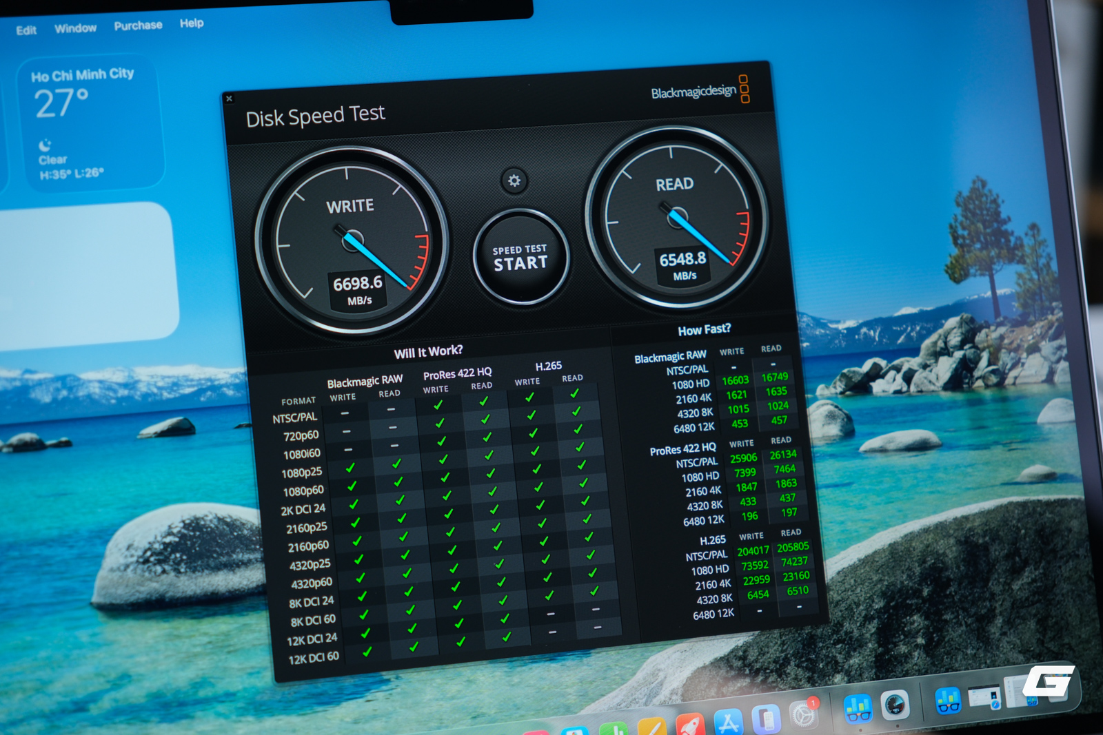
Task: Click the Geekbench icon beside the speedometer icon
Action: (858, 709)
